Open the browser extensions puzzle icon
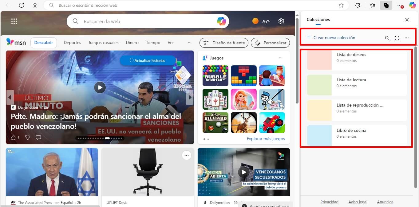Image resolution: width=419 pixels, height=207 pixels. click(x=358, y=5)
